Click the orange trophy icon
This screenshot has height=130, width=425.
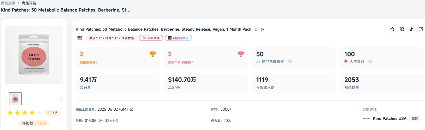(x=153, y=54)
